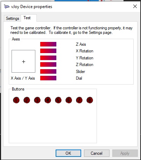Click the Z Axis level bar

click(x=48, y=44)
